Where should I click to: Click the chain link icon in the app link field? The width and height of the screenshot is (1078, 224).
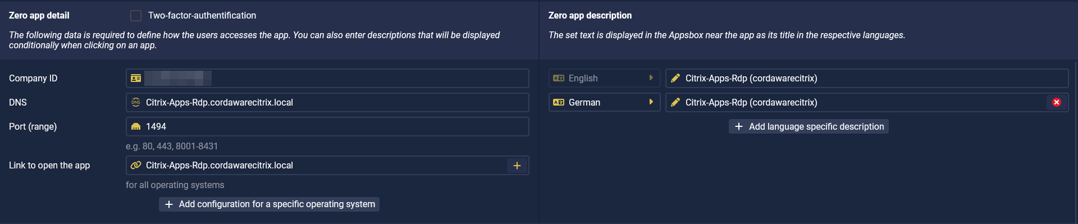click(x=136, y=165)
